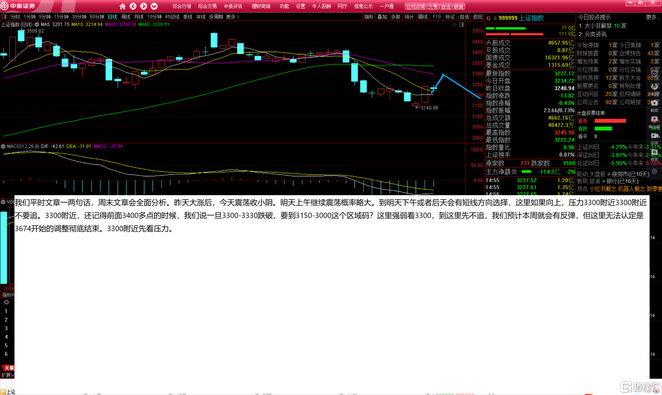662x395 pixels.
Task: Expand the 更多 periods list
Action: [233, 17]
